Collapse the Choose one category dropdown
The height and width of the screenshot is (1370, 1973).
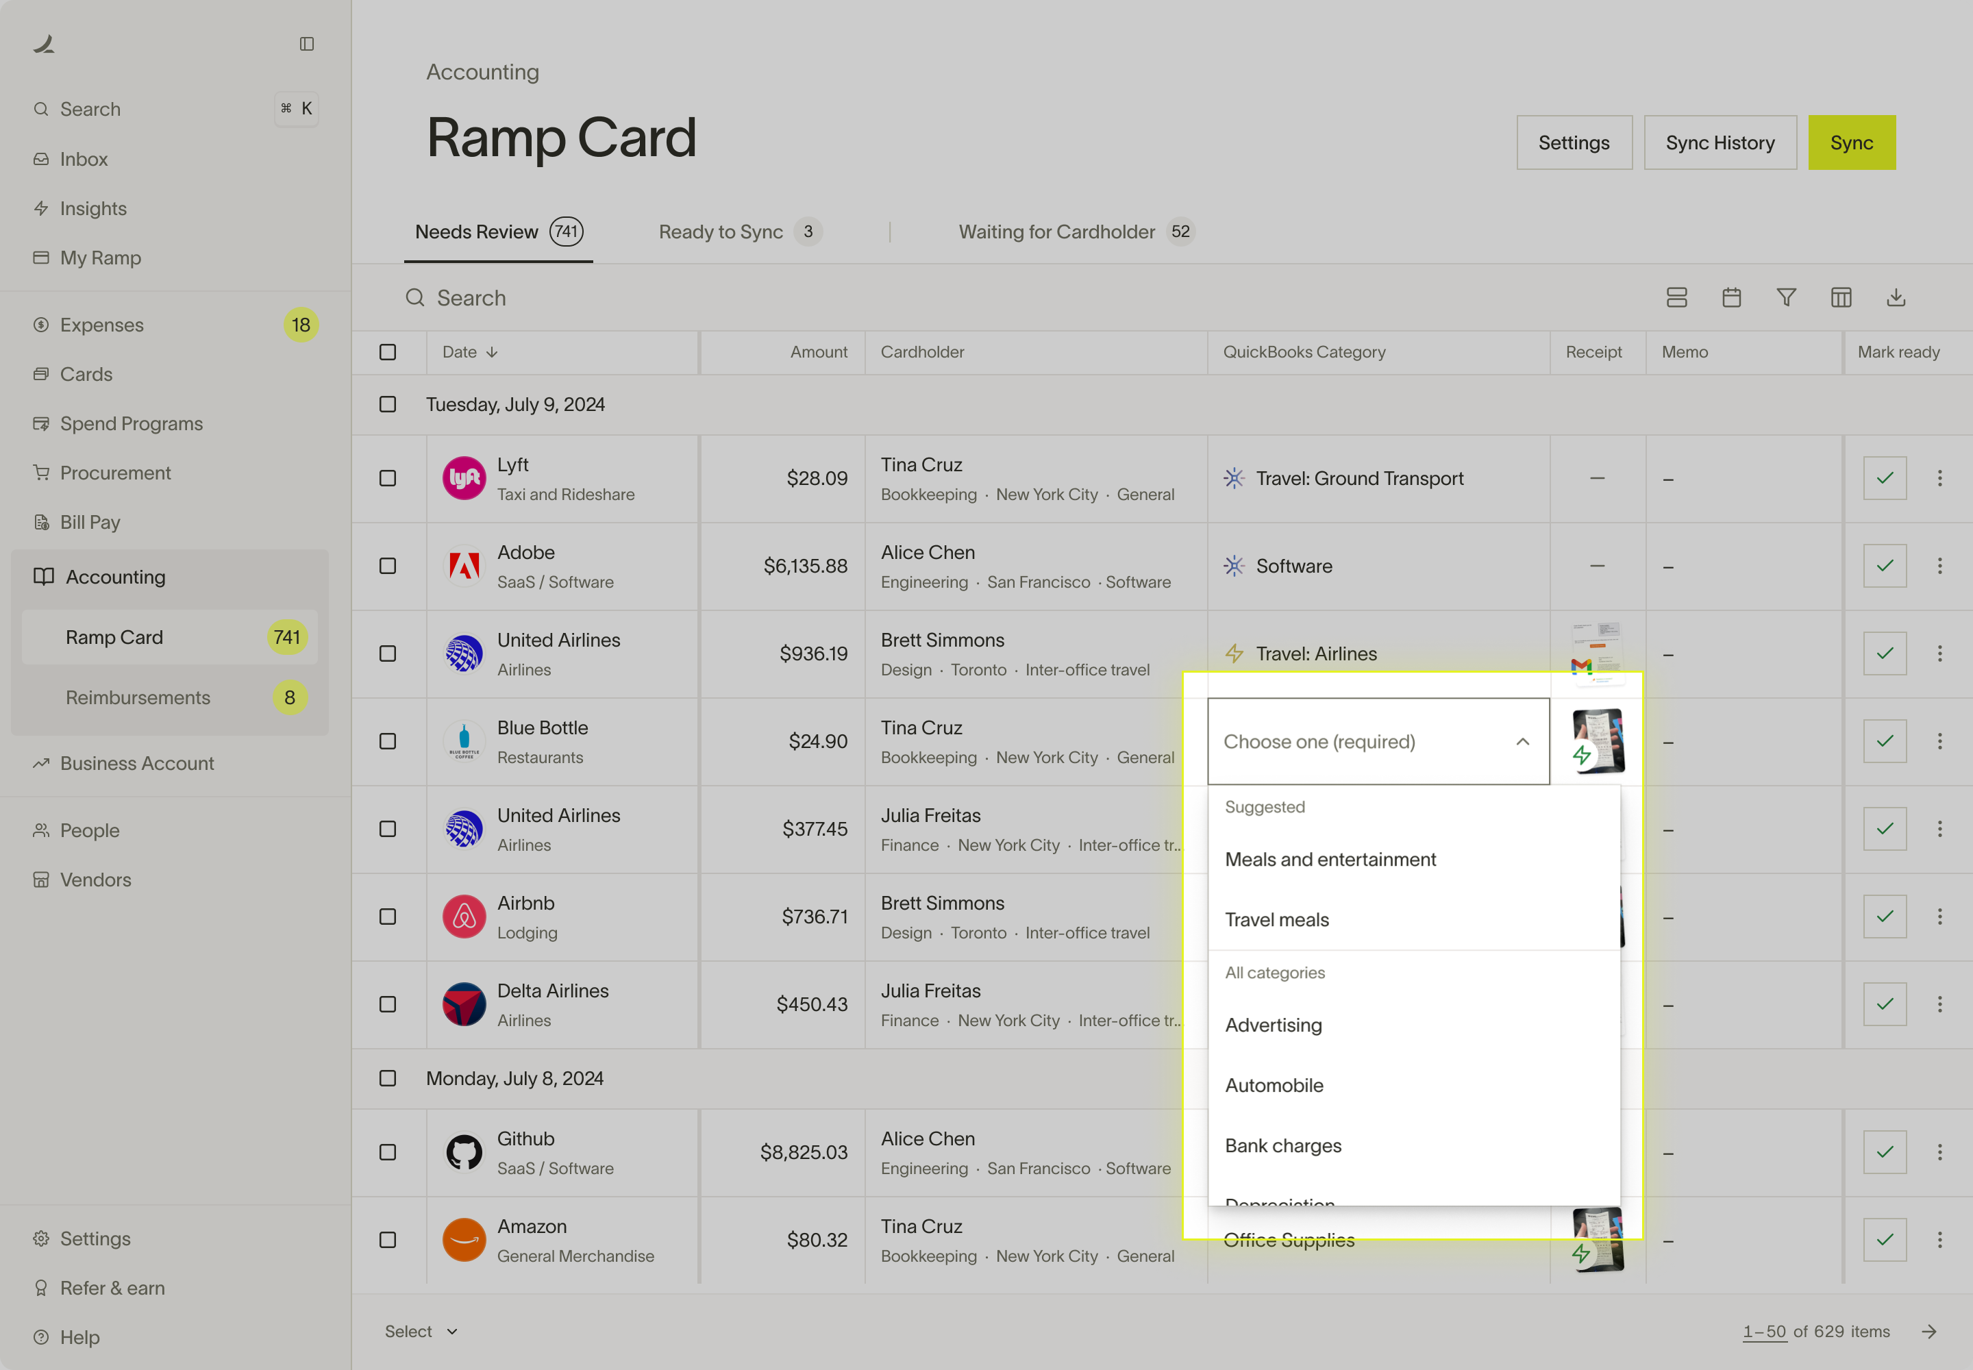(x=1522, y=742)
